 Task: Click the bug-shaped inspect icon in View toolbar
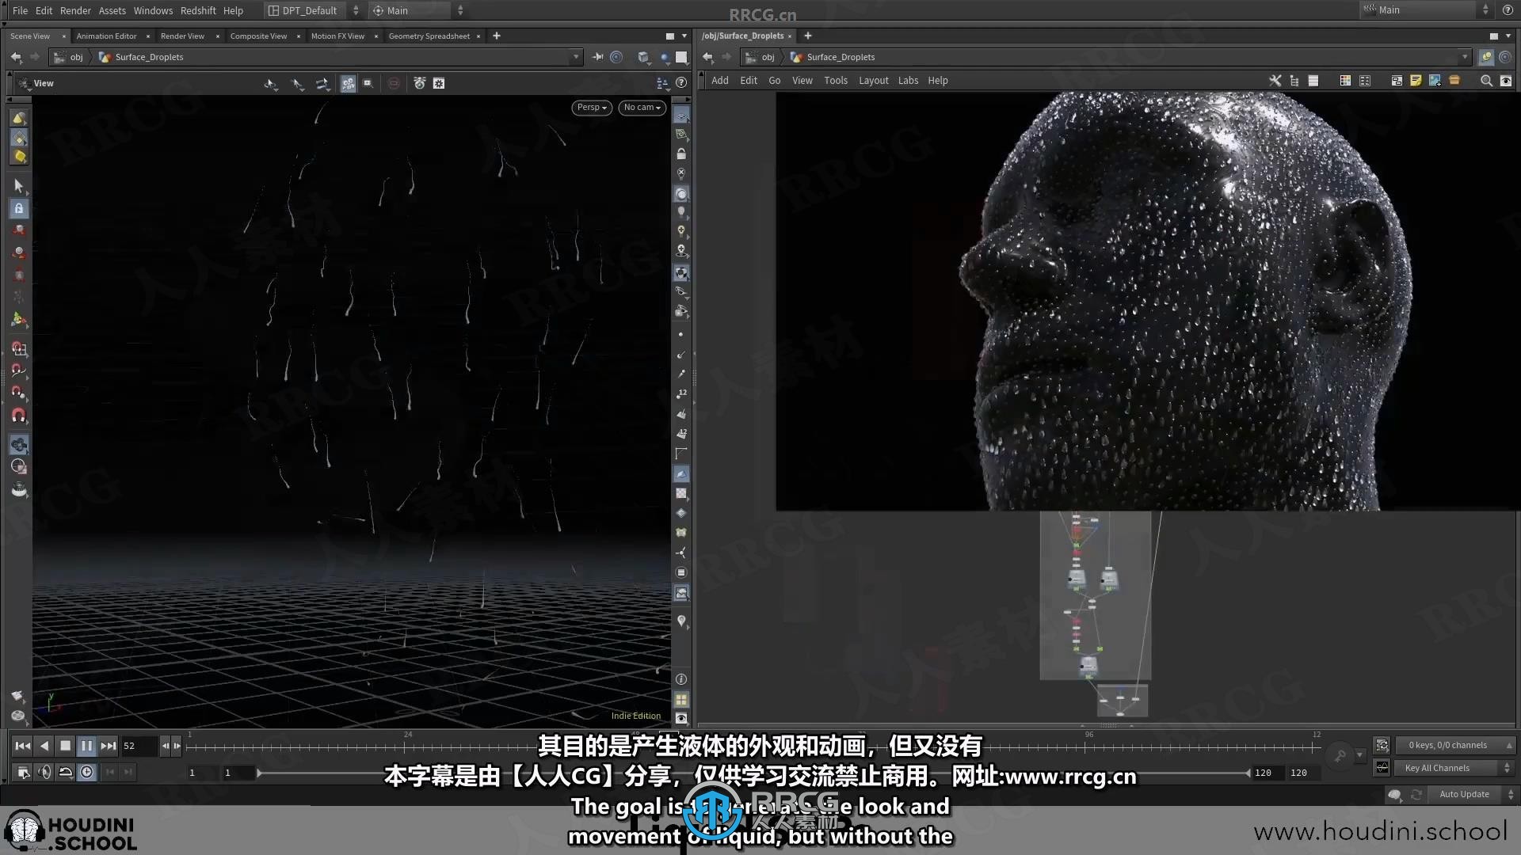coord(420,83)
